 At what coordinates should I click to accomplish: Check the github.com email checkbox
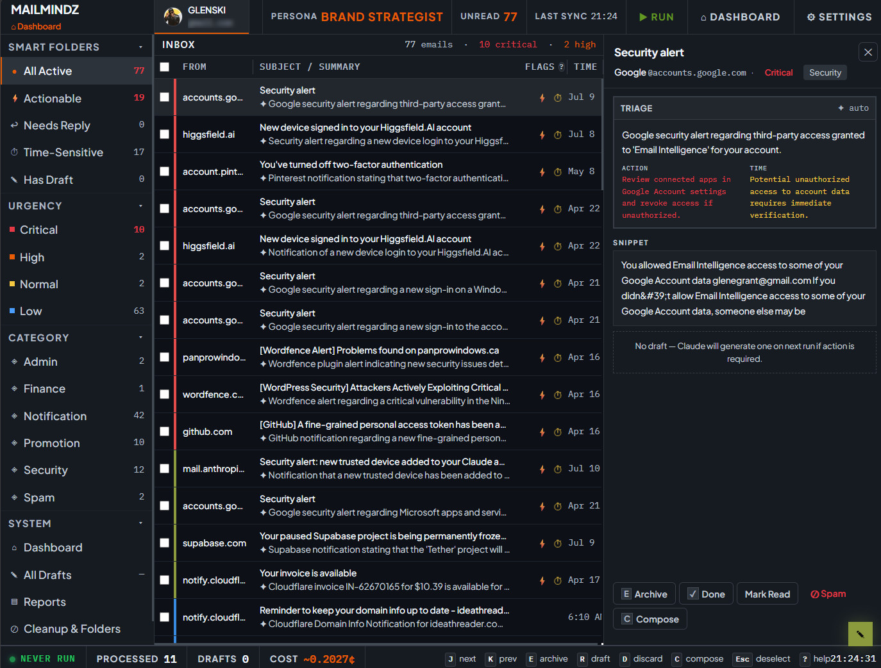[x=165, y=432]
